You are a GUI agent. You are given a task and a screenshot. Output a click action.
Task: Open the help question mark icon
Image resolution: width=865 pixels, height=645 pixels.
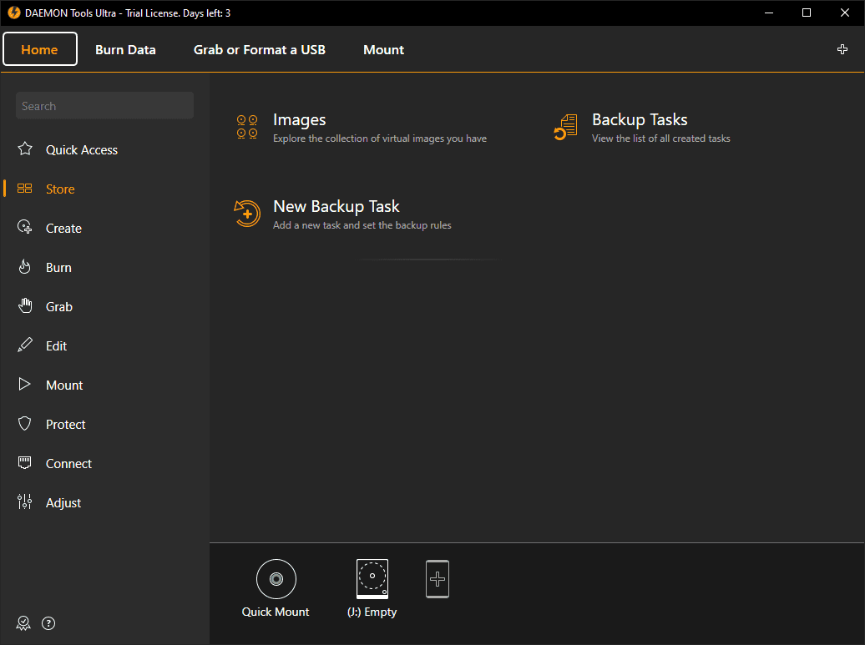coord(48,623)
